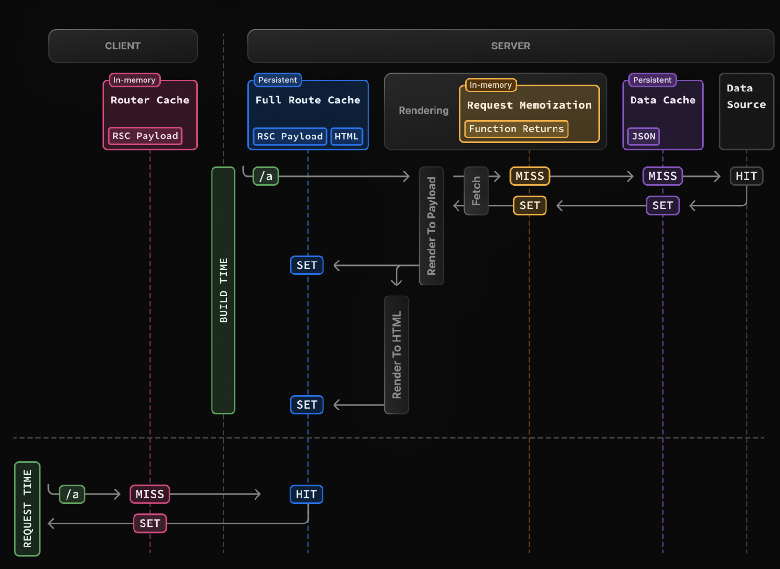This screenshot has width=780, height=569.
Task: Select the Full Route Cache title
Action: point(308,100)
